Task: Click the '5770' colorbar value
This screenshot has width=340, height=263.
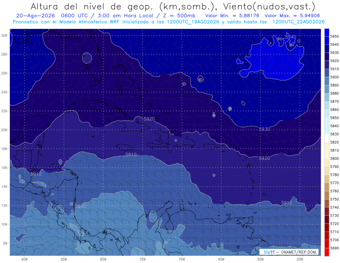Action: (335, 183)
